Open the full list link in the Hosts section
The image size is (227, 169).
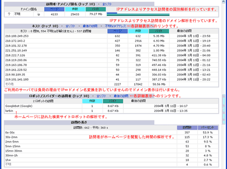coord(70,26)
